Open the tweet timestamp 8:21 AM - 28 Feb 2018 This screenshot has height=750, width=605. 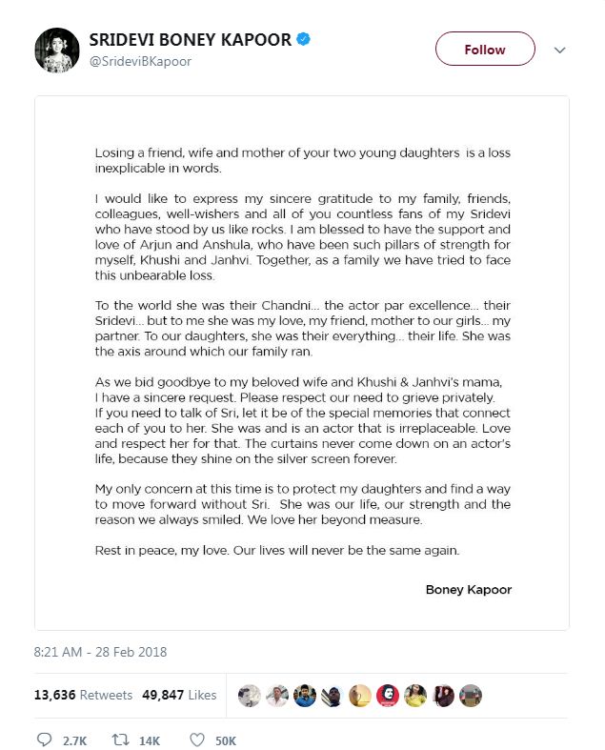click(100, 653)
